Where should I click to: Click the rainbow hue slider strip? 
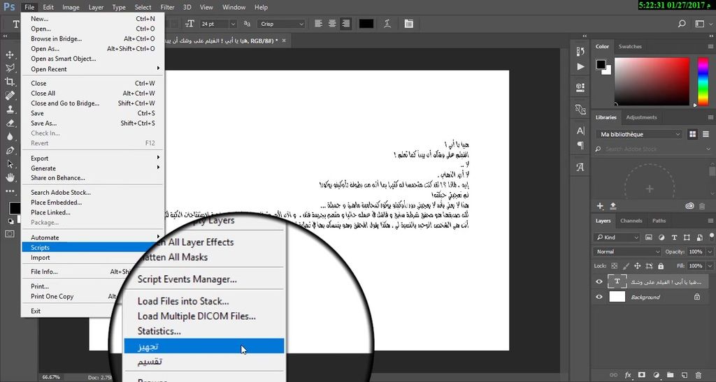coord(703,82)
